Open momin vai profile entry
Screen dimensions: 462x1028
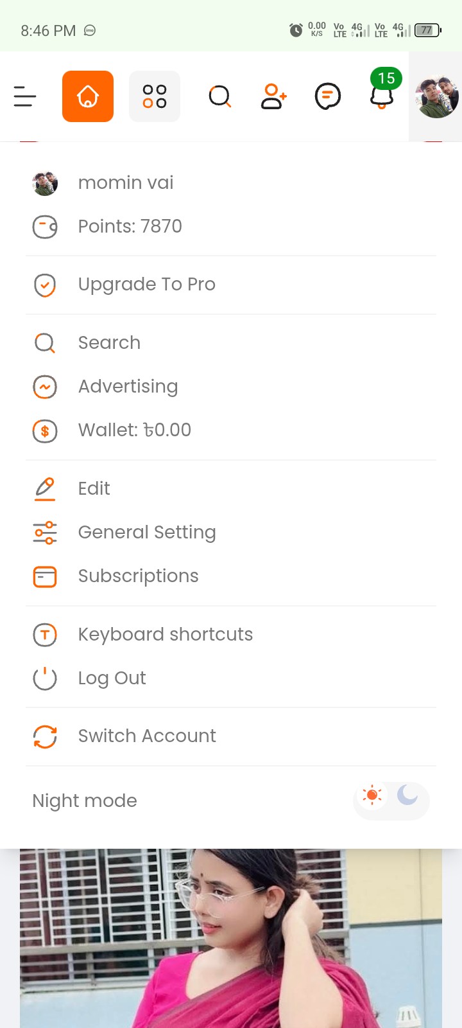126,183
